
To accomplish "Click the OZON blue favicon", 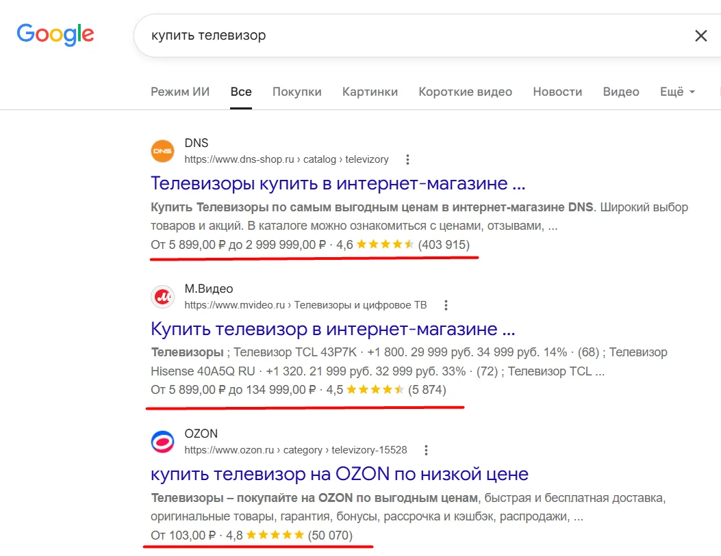I will pyautogui.click(x=163, y=442).
